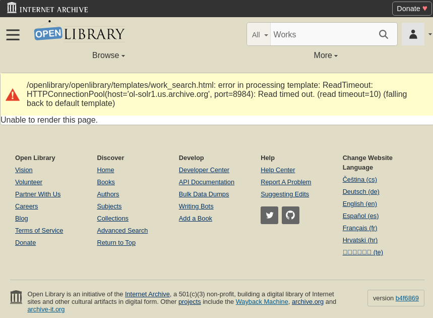433x318 pixels.
Task: Click the 'Unable to render this page.' text
Action: [49, 120]
